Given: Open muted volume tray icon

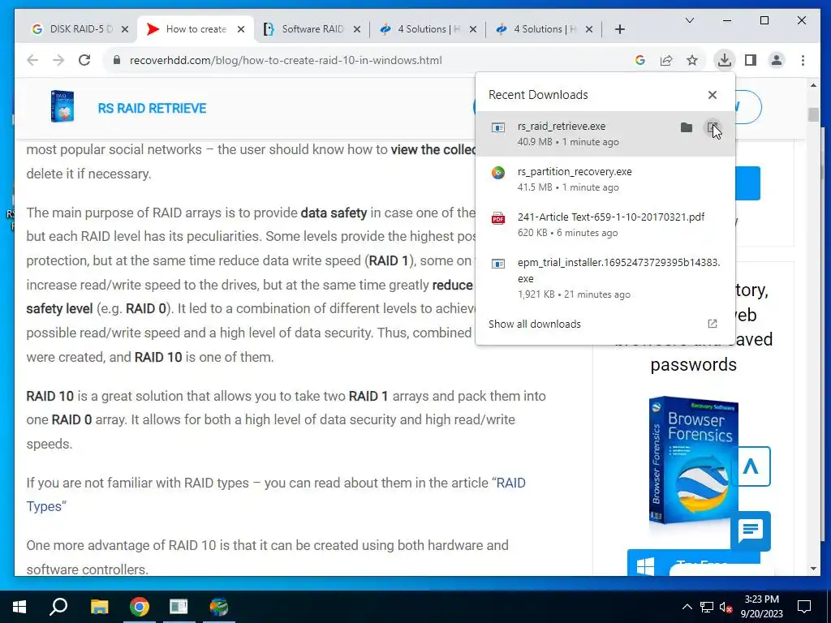Looking at the screenshot, I should 726,607.
